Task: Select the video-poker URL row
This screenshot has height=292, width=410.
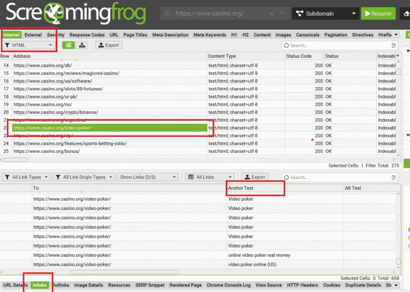Action: [x=110, y=128]
